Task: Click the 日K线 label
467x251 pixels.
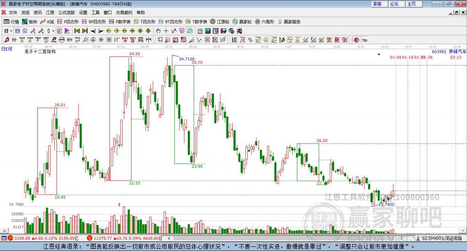Action: (7, 49)
